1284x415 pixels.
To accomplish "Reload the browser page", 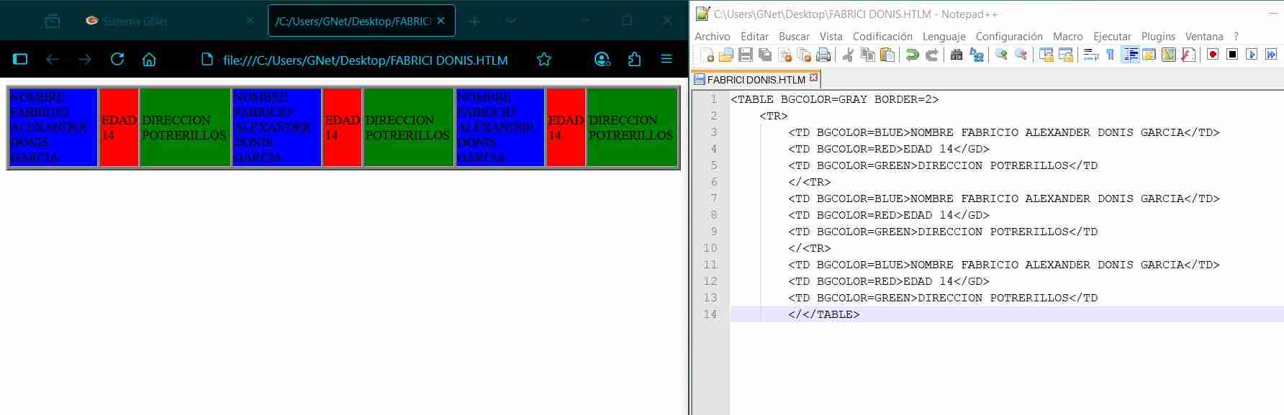I will pos(117,60).
